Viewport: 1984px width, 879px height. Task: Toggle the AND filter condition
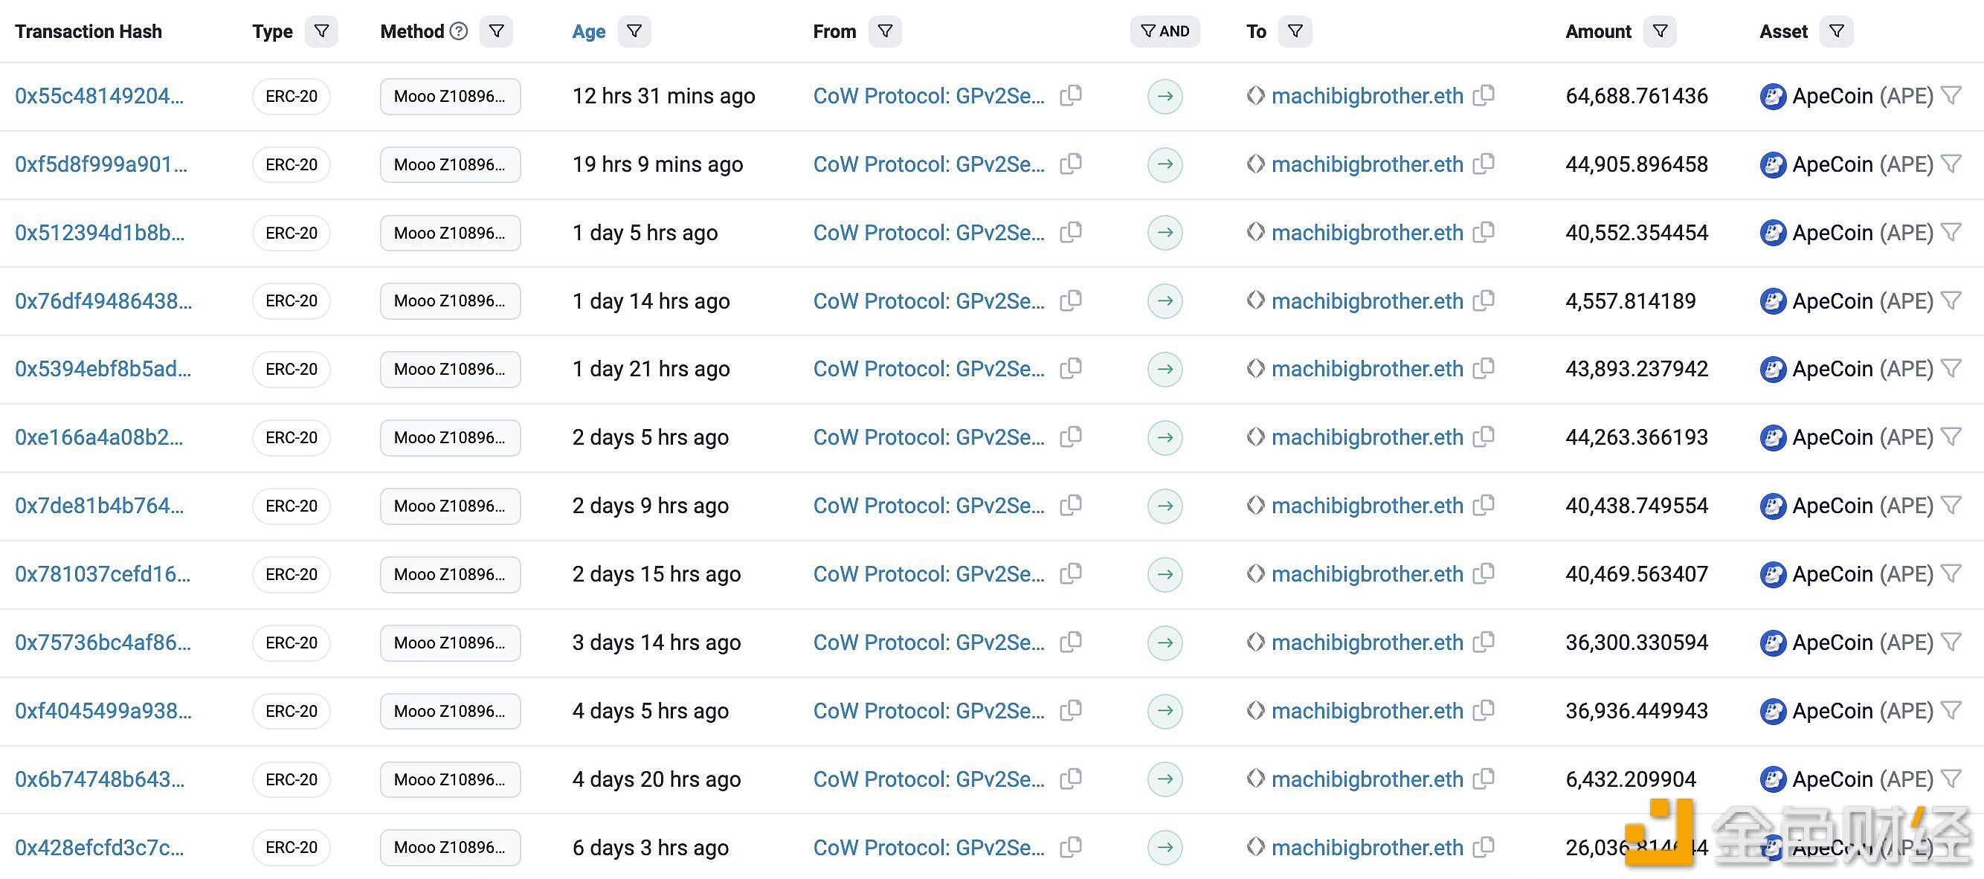click(x=1165, y=31)
